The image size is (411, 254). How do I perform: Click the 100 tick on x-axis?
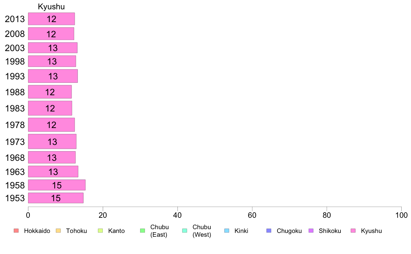click(x=401, y=215)
